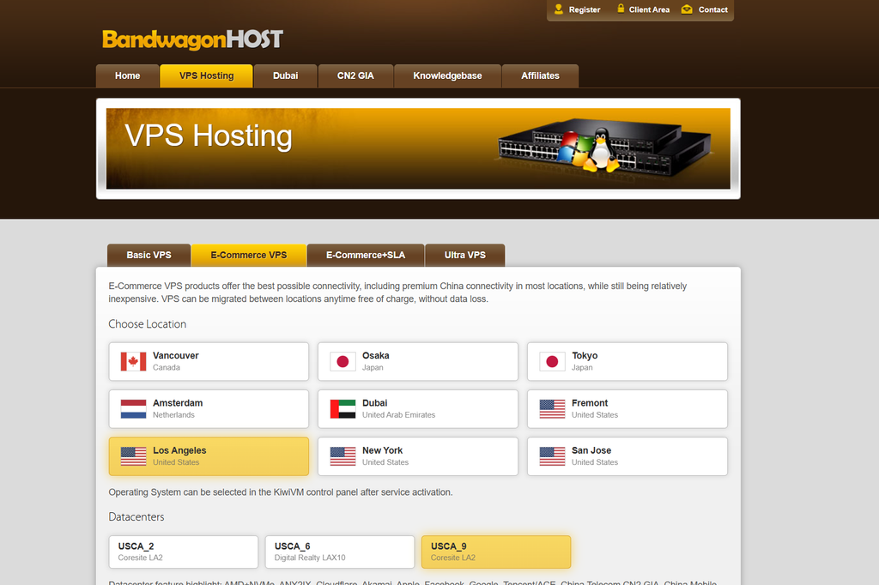
Task: Click the Register link text
Action: pos(584,9)
